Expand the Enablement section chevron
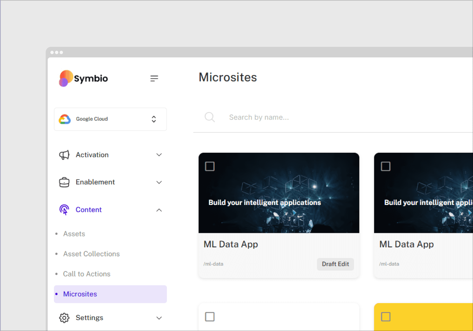 (159, 182)
